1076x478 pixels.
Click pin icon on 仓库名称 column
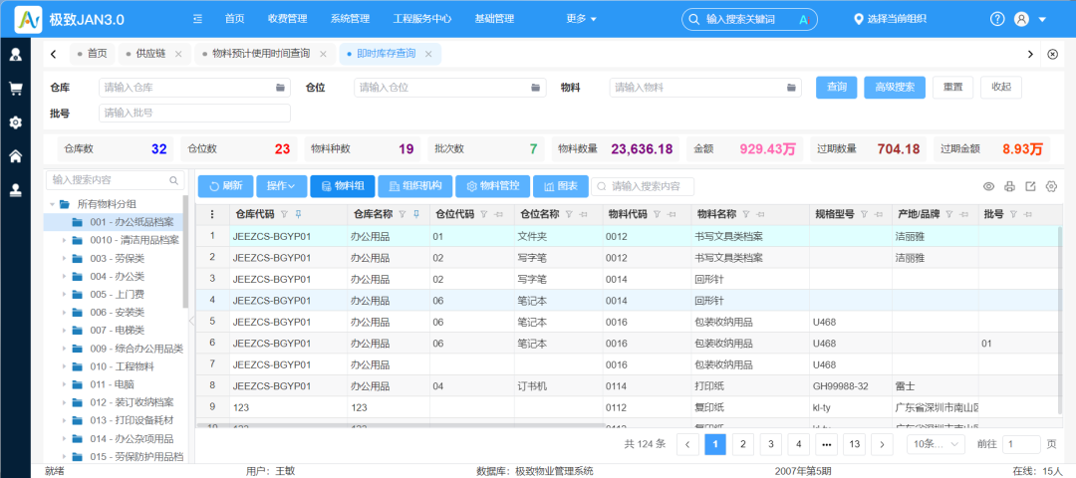pos(415,214)
